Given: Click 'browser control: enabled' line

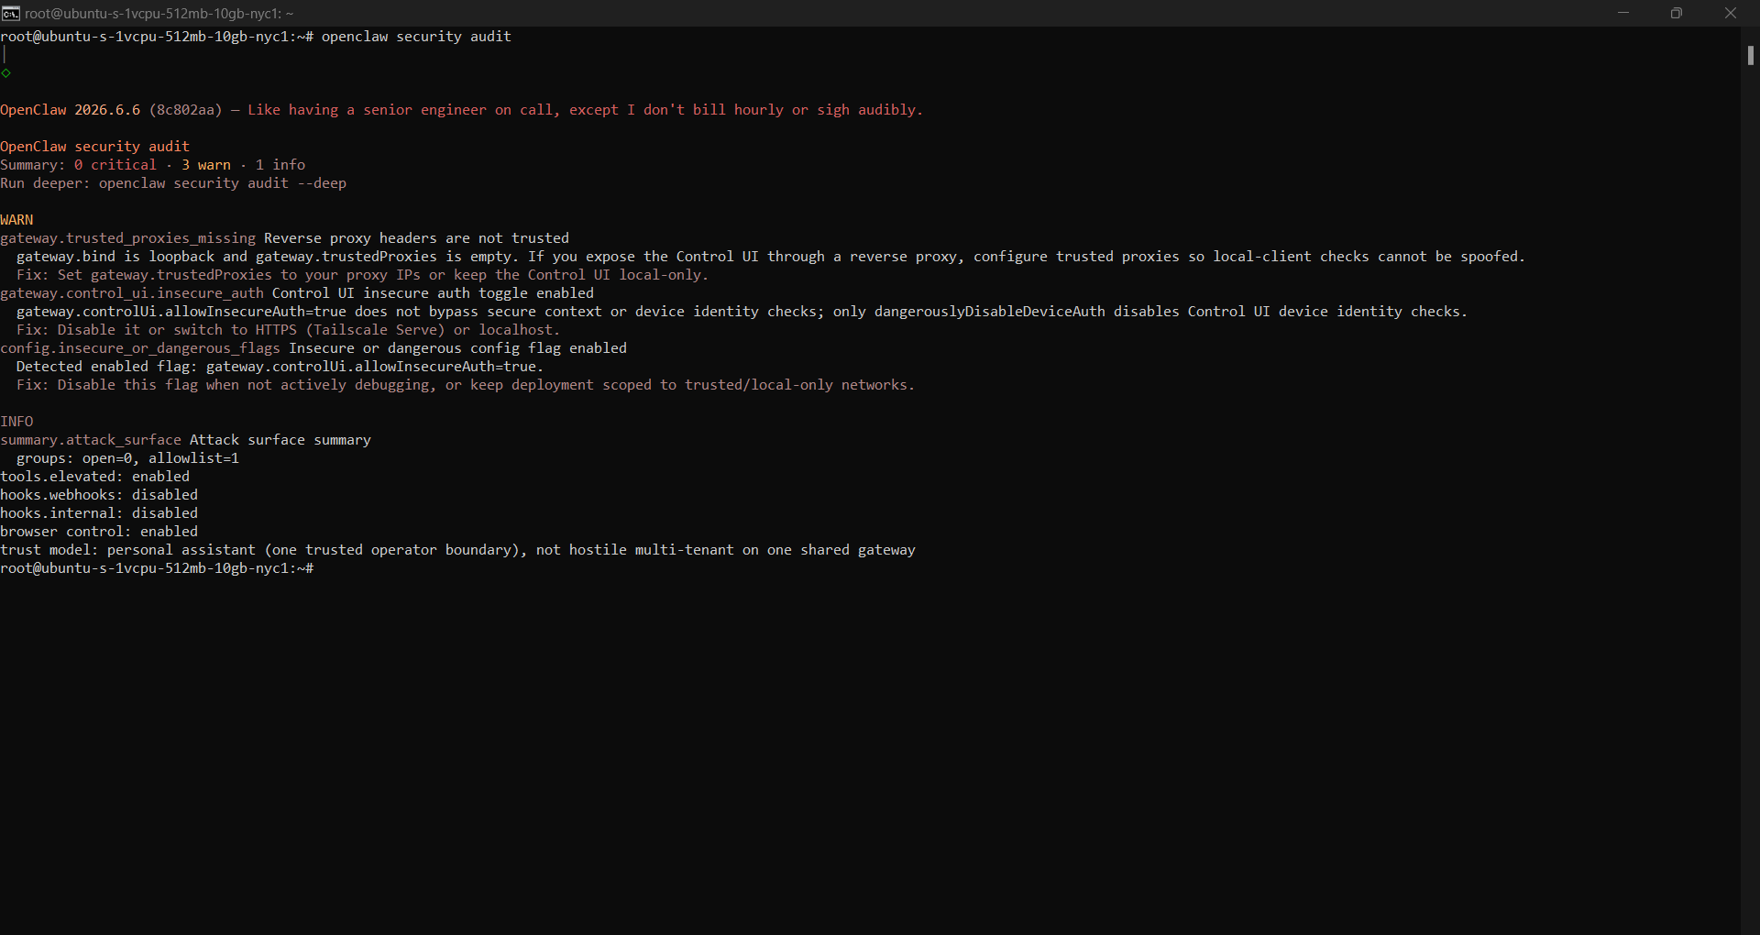Looking at the screenshot, I should click(x=99, y=532).
